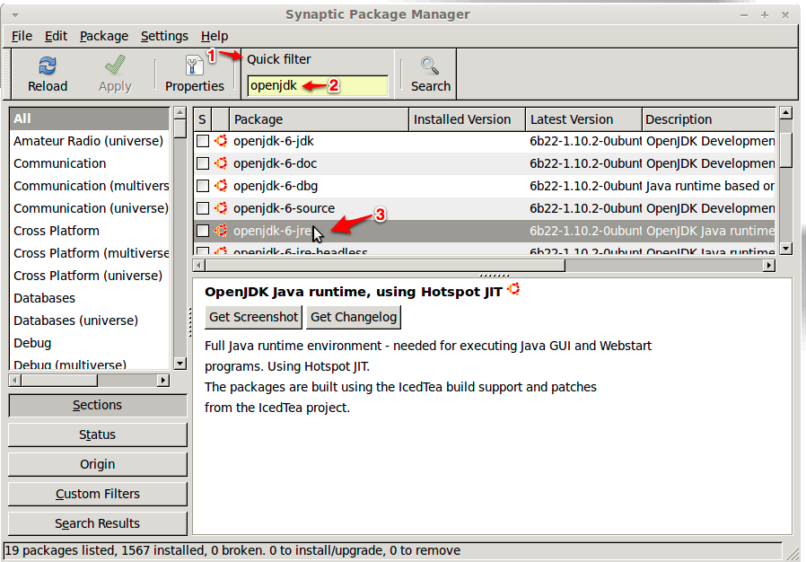This screenshot has height=562, width=806.
Task: Open the File menu
Action: click(x=22, y=36)
